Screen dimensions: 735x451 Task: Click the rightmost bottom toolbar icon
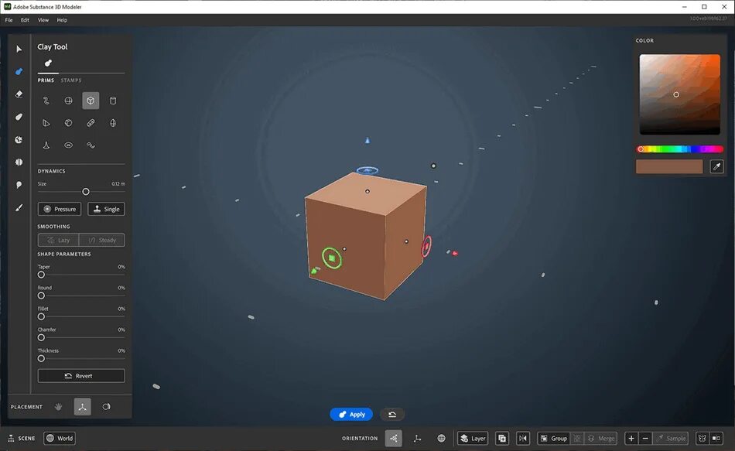[716, 439]
